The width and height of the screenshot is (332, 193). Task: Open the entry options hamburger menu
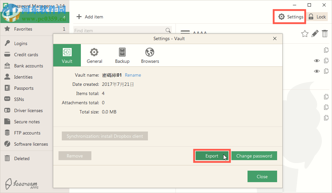[x=185, y=33]
